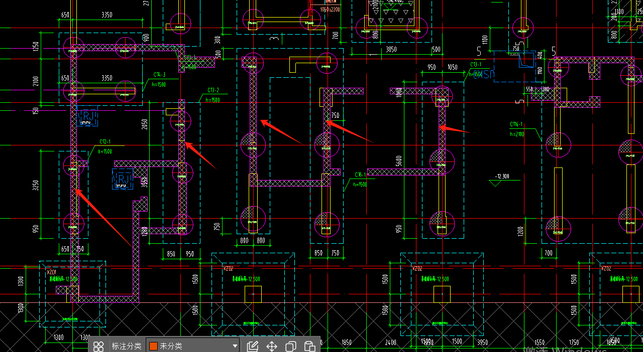Click the 1250 vertical dimension text
This screenshot has width=643, height=352.
tap(36, 47)
